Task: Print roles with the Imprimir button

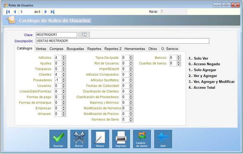Action: pos(121,139)
